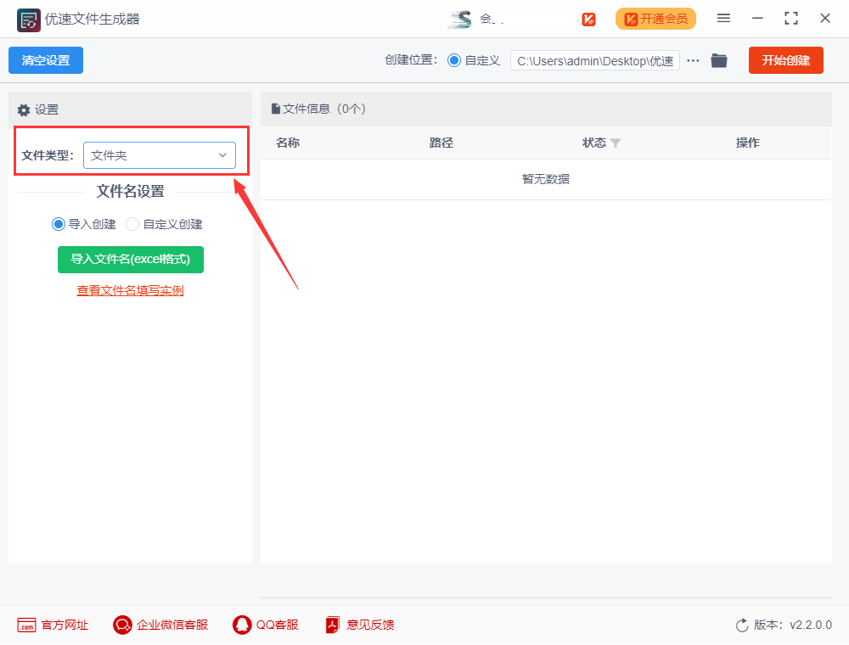The height and width of the screenshot is (645, 849).
Task: Click the 官方网址 .com icon
Action: (26, 625)
